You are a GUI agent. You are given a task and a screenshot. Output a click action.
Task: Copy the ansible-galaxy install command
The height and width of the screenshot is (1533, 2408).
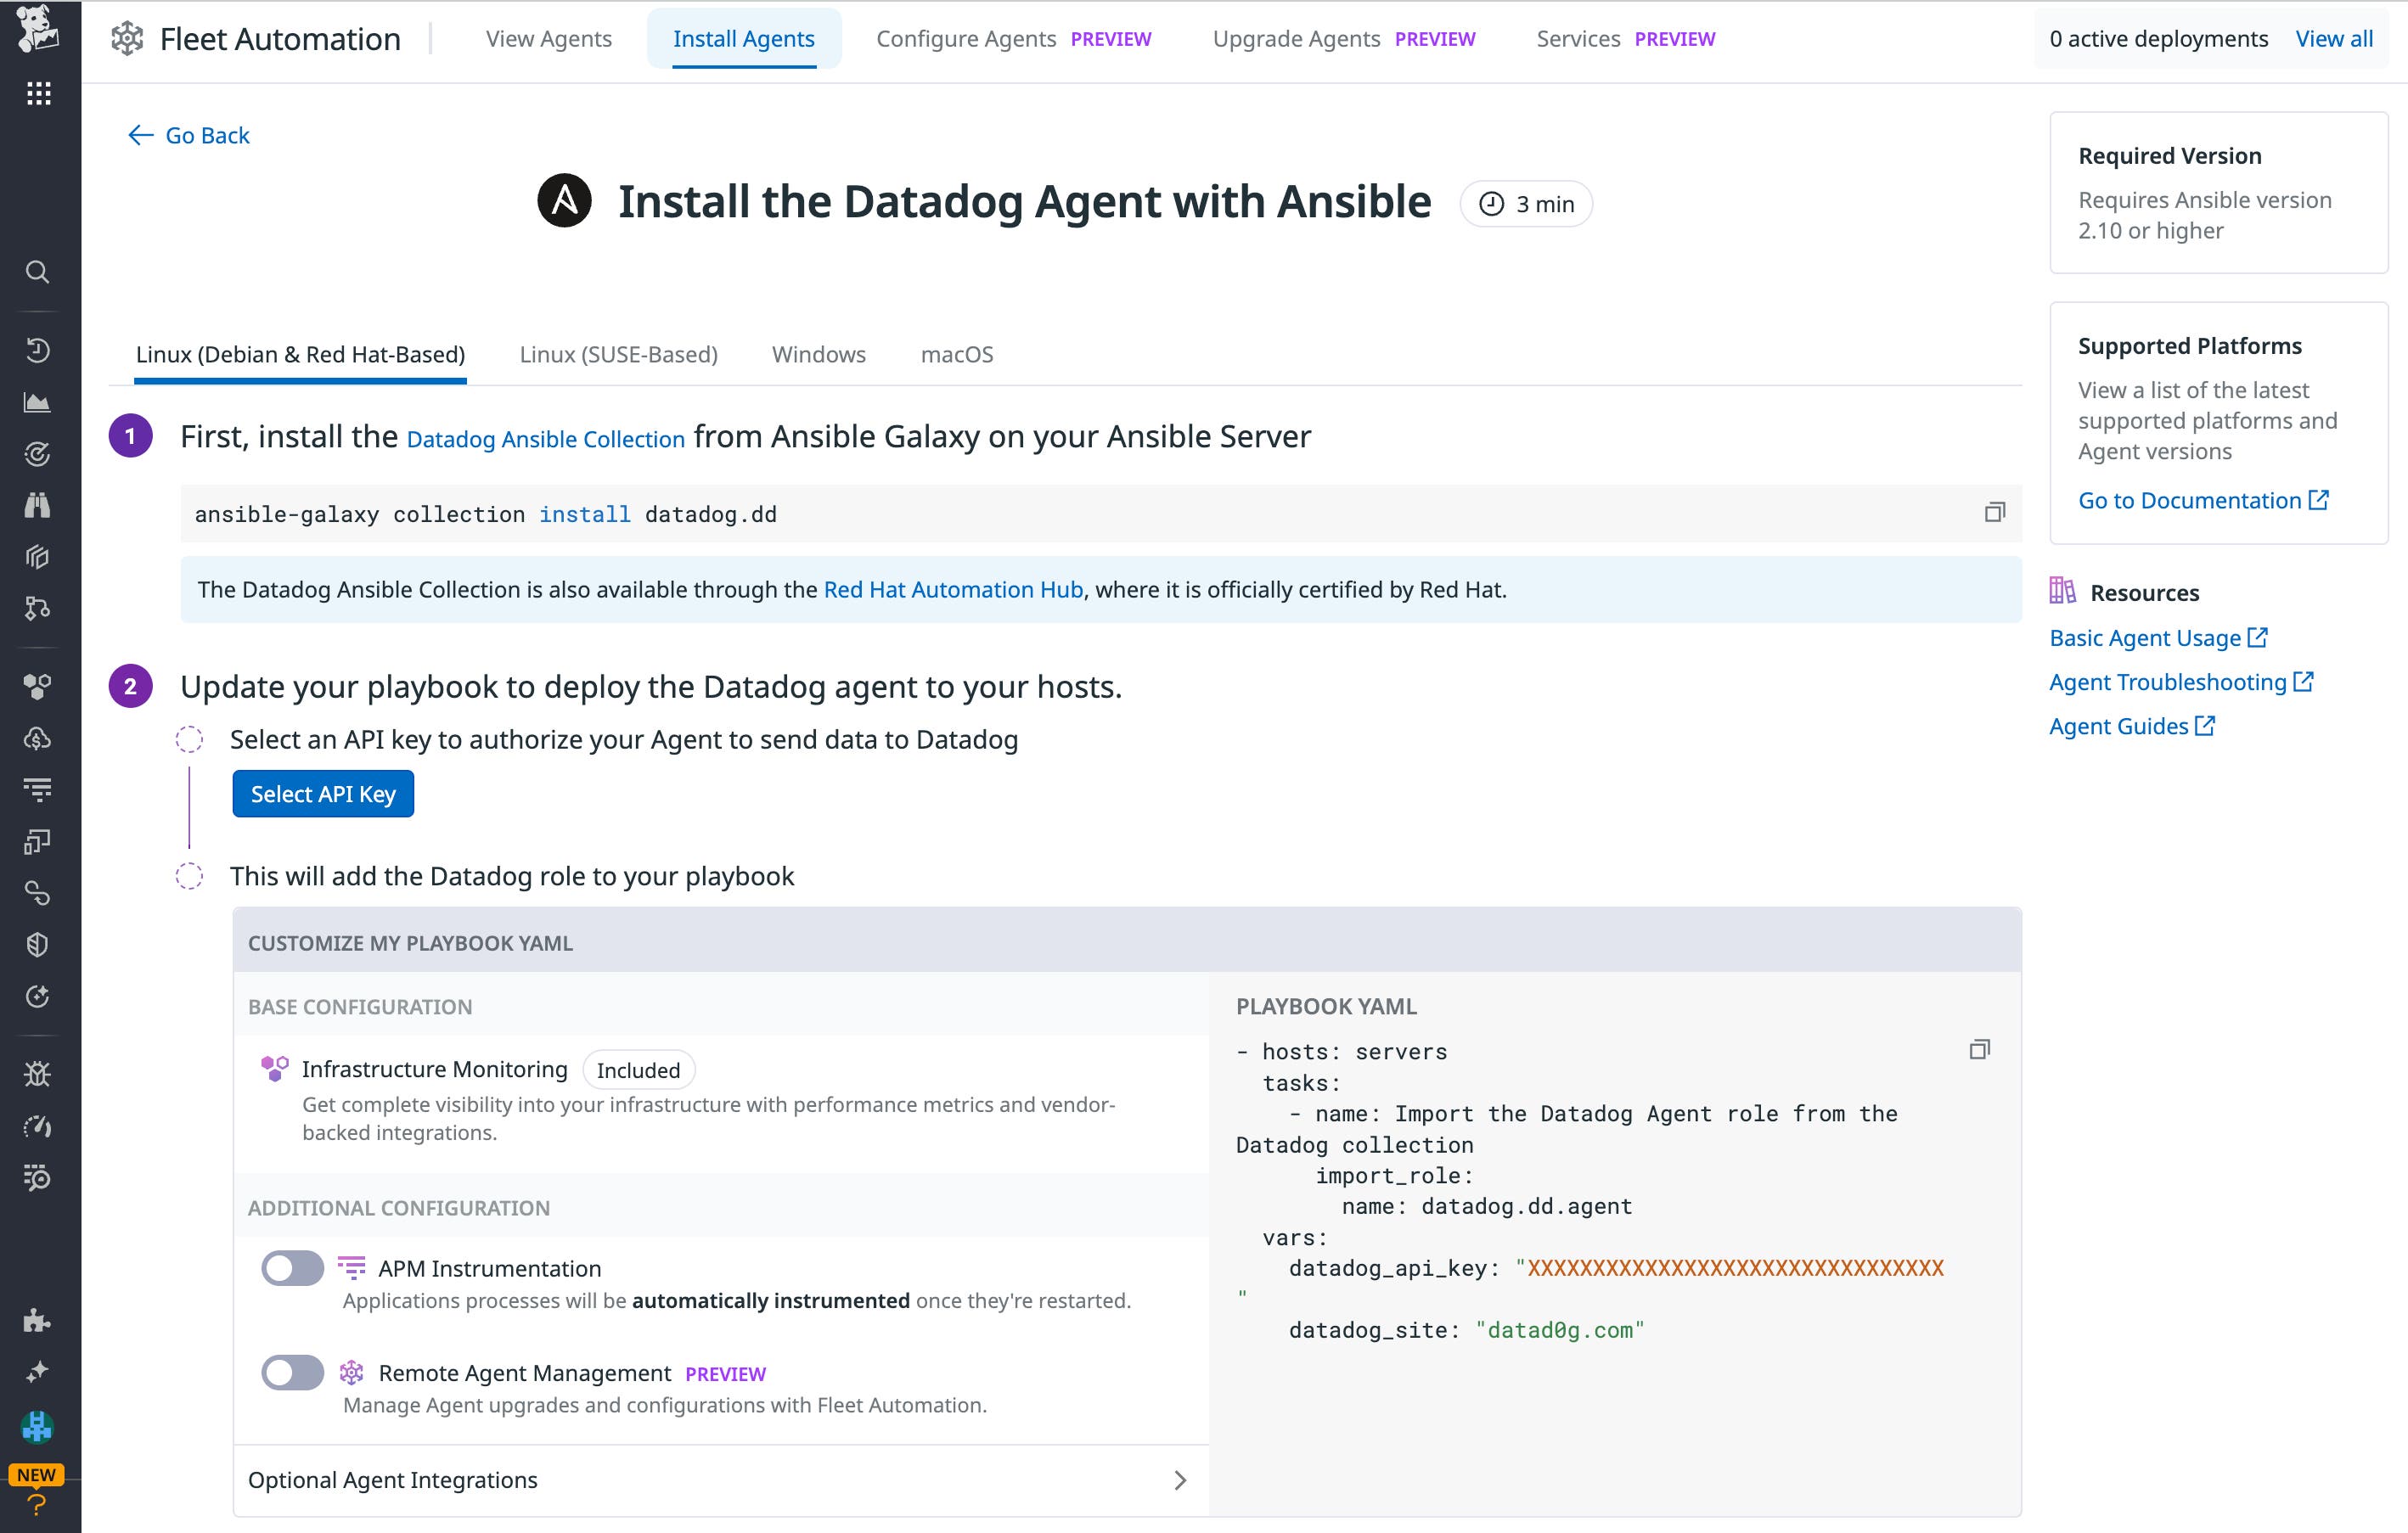pos(1996,512)
